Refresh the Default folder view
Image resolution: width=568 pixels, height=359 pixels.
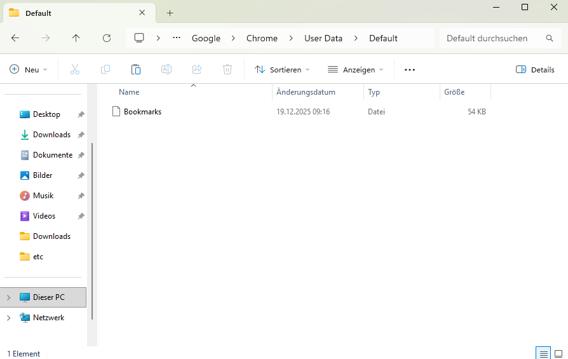(x=107, y=38)
